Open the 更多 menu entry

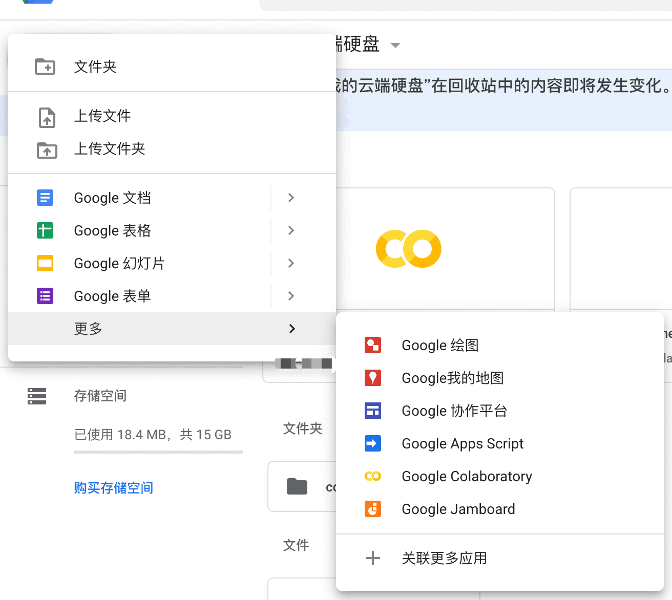(172, 329)
